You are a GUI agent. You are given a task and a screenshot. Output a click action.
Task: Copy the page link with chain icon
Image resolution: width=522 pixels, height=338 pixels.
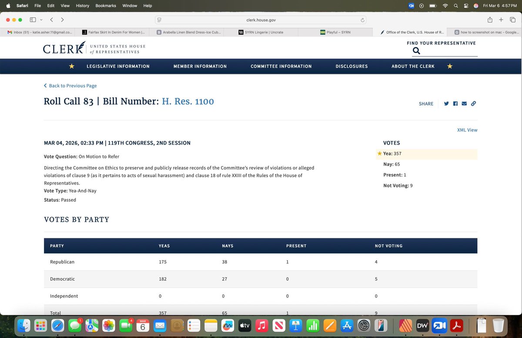pyautogui.click(x=473, y=104)
